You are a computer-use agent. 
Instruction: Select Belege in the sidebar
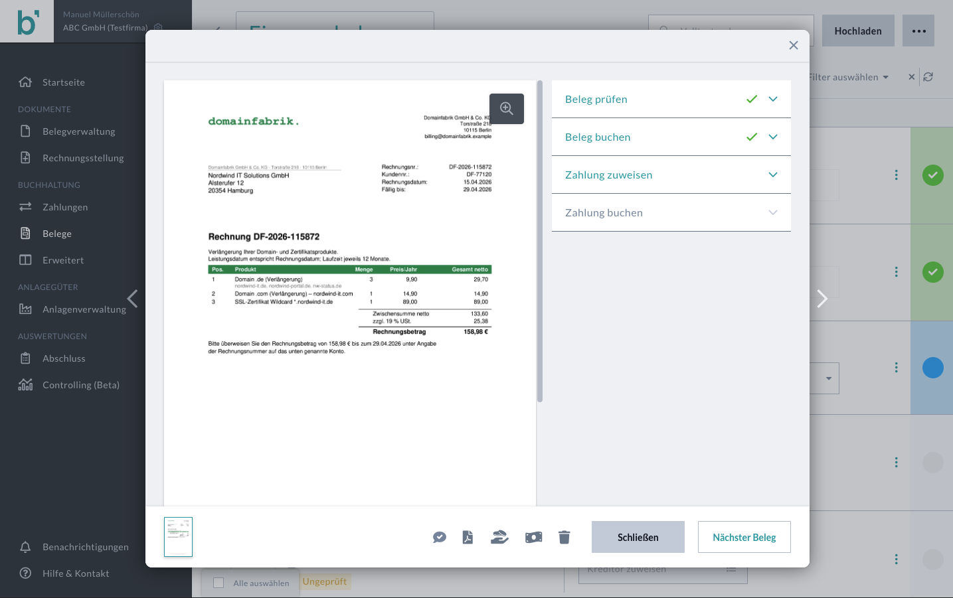point(57,234)
